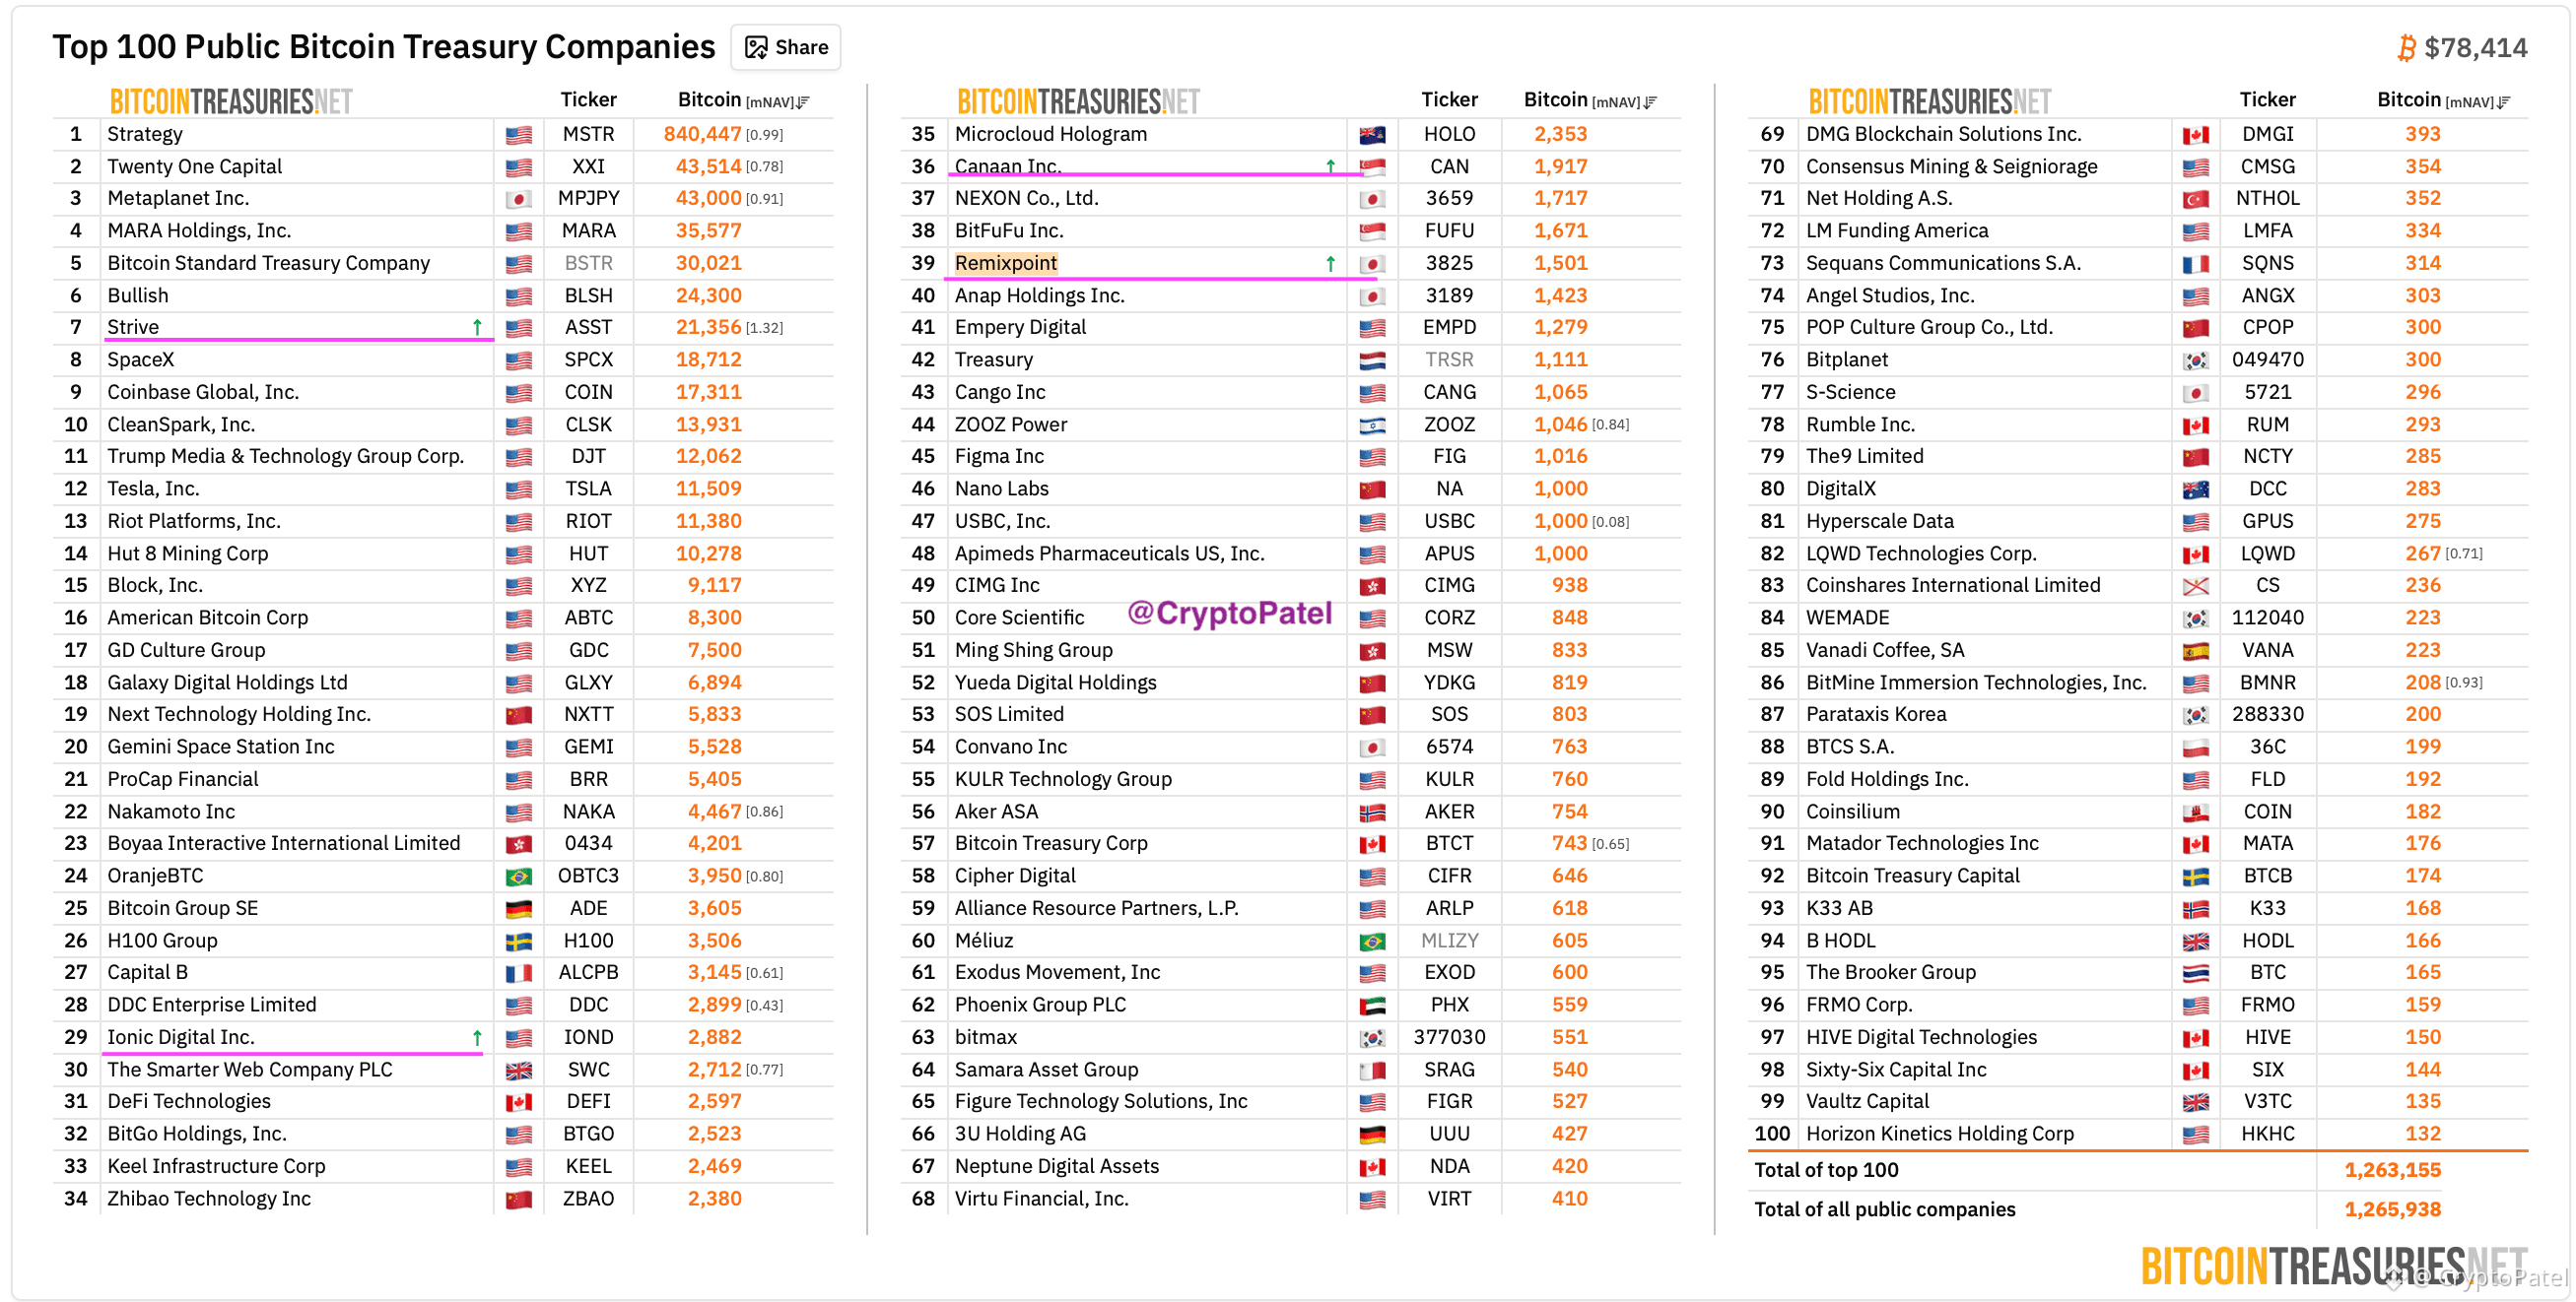Click the Total of all public companies value 1,265,938
2576x1302 pixels.
coord(2392,1209)
